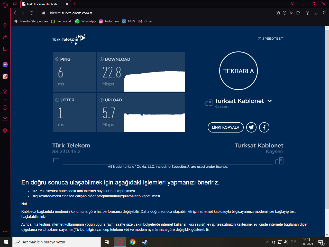329x247 pixels.
Task: Search open tabs with magnifier icon
Action: (293, 4)
